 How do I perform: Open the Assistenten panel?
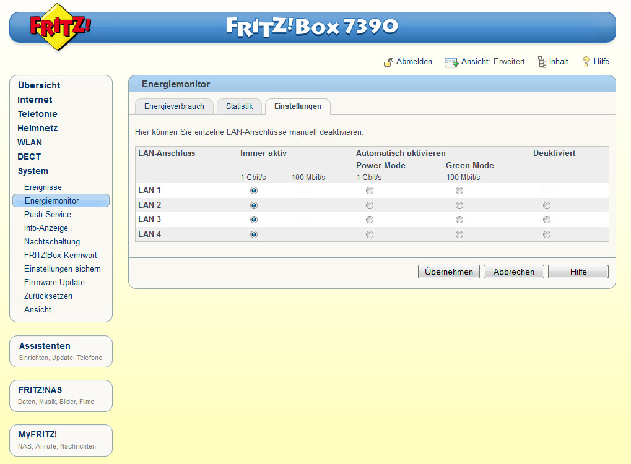(61, 351)
